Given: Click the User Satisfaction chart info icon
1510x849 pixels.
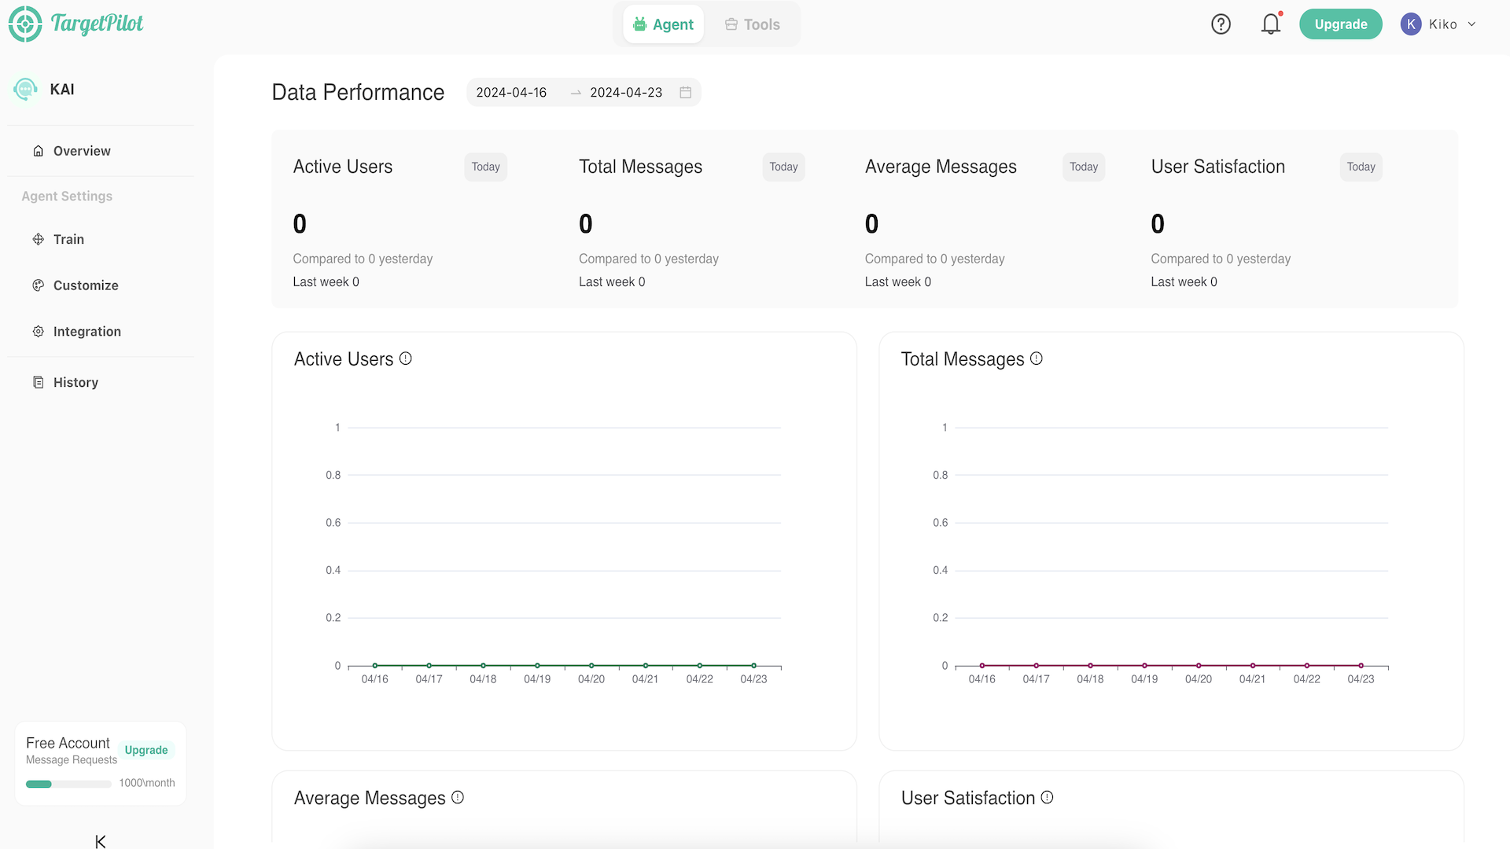Looking at the screenshot, I should [1047, 797].
